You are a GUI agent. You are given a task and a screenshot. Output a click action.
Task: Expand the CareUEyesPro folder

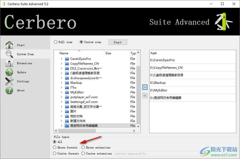(x=61, y=59)
